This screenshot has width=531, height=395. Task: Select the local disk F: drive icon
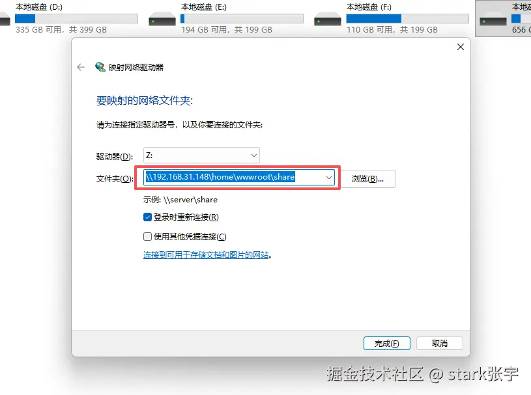(x=328, y=20)
